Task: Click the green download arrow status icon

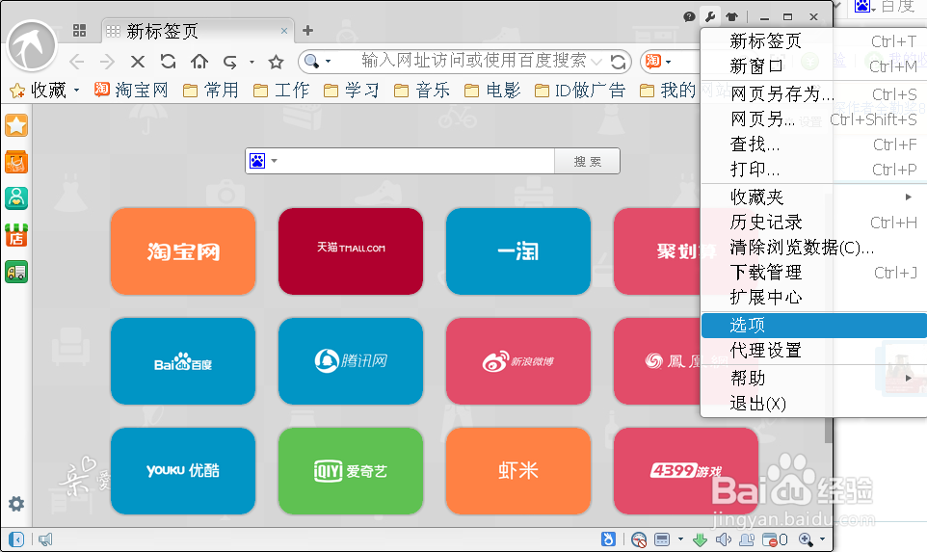Action: click(700, 539)
